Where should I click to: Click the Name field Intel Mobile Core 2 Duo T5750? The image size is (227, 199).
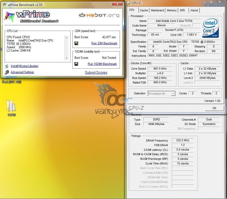[174, 21]
